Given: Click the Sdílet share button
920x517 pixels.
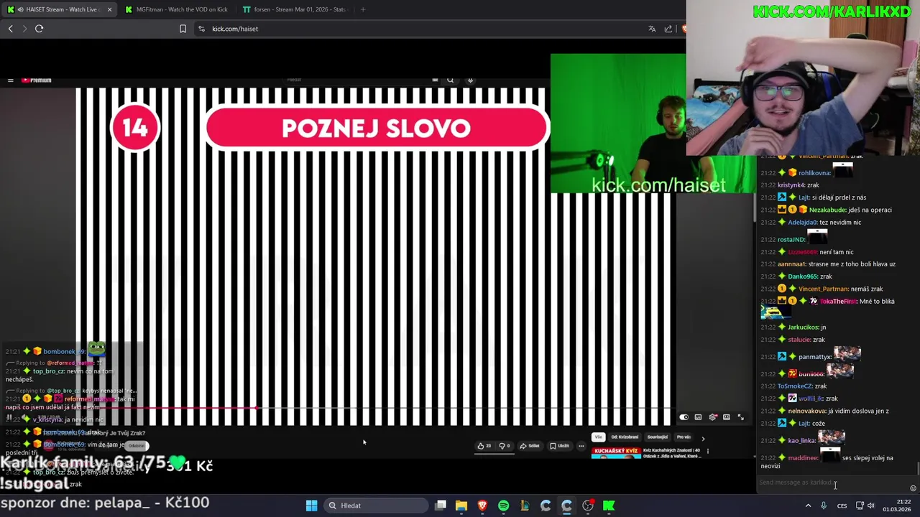Looking at the screenshot, I should pyautogui.click(x=530, y=446).
